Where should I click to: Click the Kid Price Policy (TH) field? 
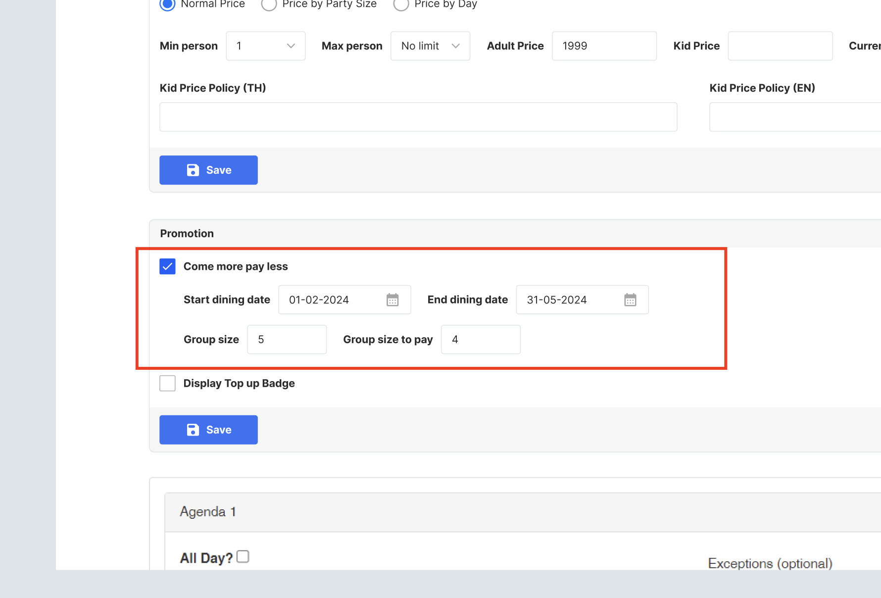418,117
